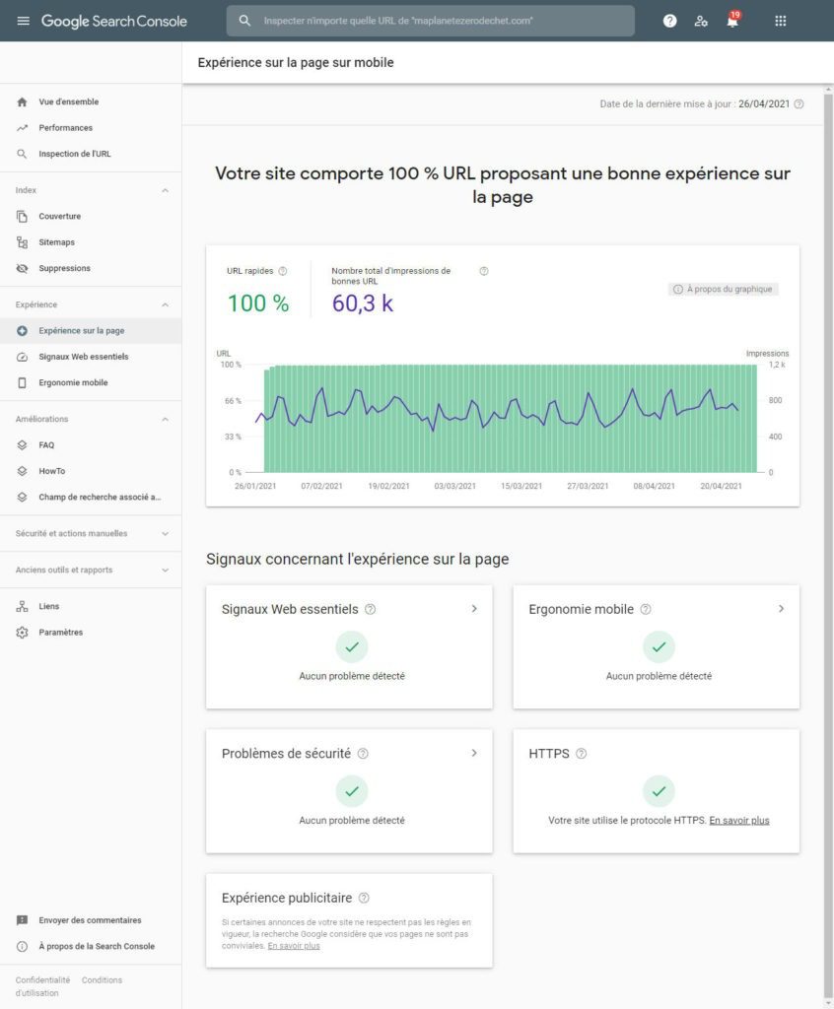The width and height of the screenshot is (834, 1009).
Task: Click help icon next to URL rapides
Action: [x=283, y=271]
